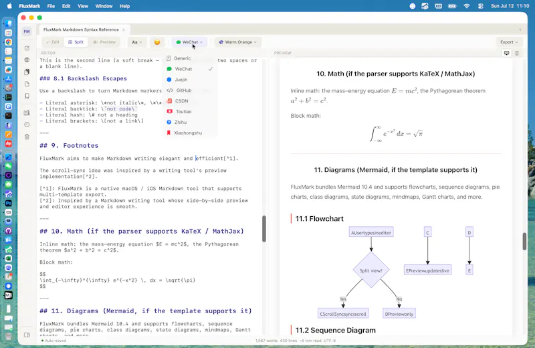Open the emoji picker smiley button
This screenshot has height=348, width=535.
click(x=157, y=42)
